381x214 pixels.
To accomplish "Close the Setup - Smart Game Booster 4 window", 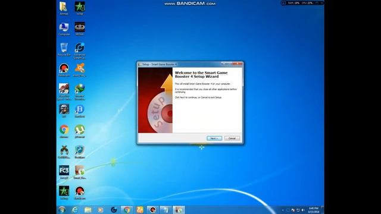I will pyautogui.click(x=238, y=64).
